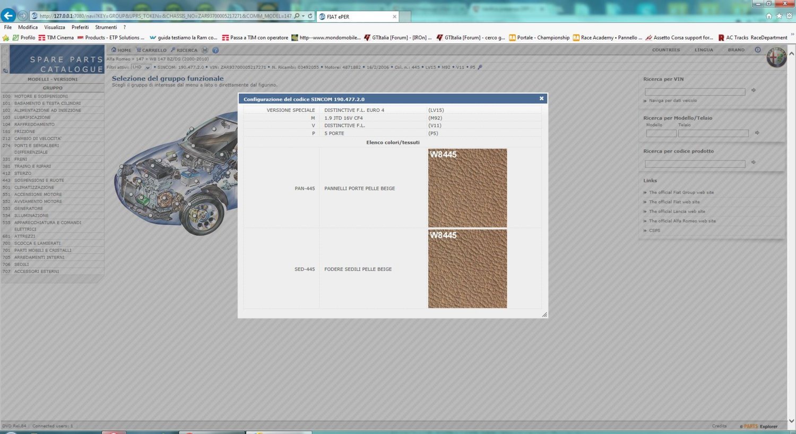The image size is (796, 434).
Task: Select group 706 SEDILI
Action: click(53, 264)
